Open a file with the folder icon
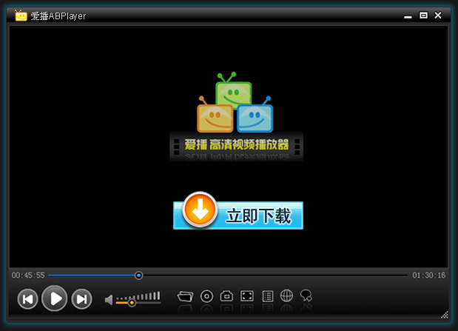This screenshot has width=458, height=331. (x=186, y=296)
